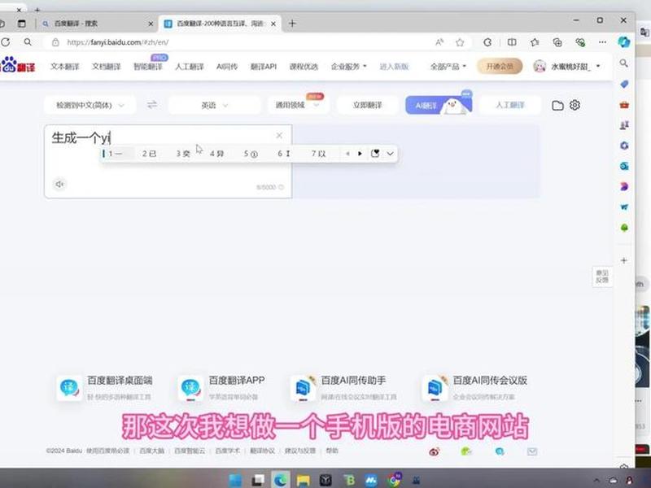Select 文本翻译 in the navigation
The height and width of the screenshot is (488, 651).
65,67
